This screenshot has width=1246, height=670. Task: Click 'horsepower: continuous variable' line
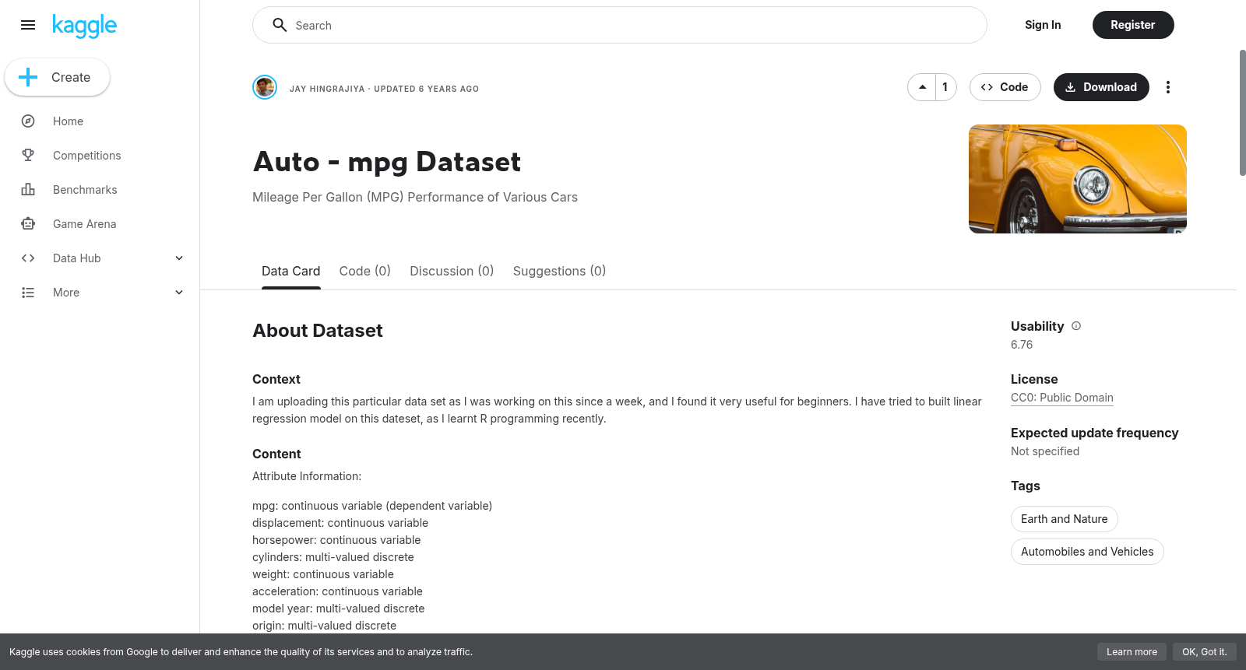(336, 540)
